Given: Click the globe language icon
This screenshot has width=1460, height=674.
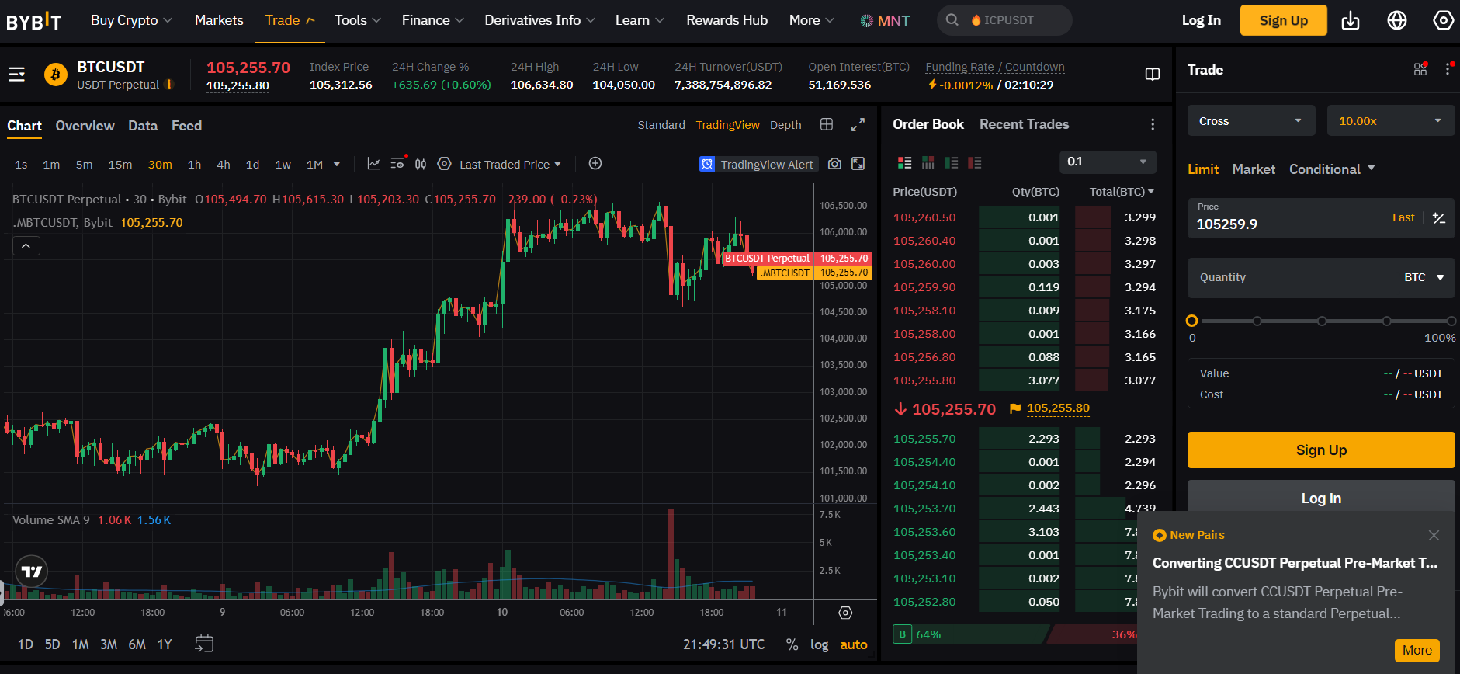Looking at the screenshot, I should [1397, 21].
